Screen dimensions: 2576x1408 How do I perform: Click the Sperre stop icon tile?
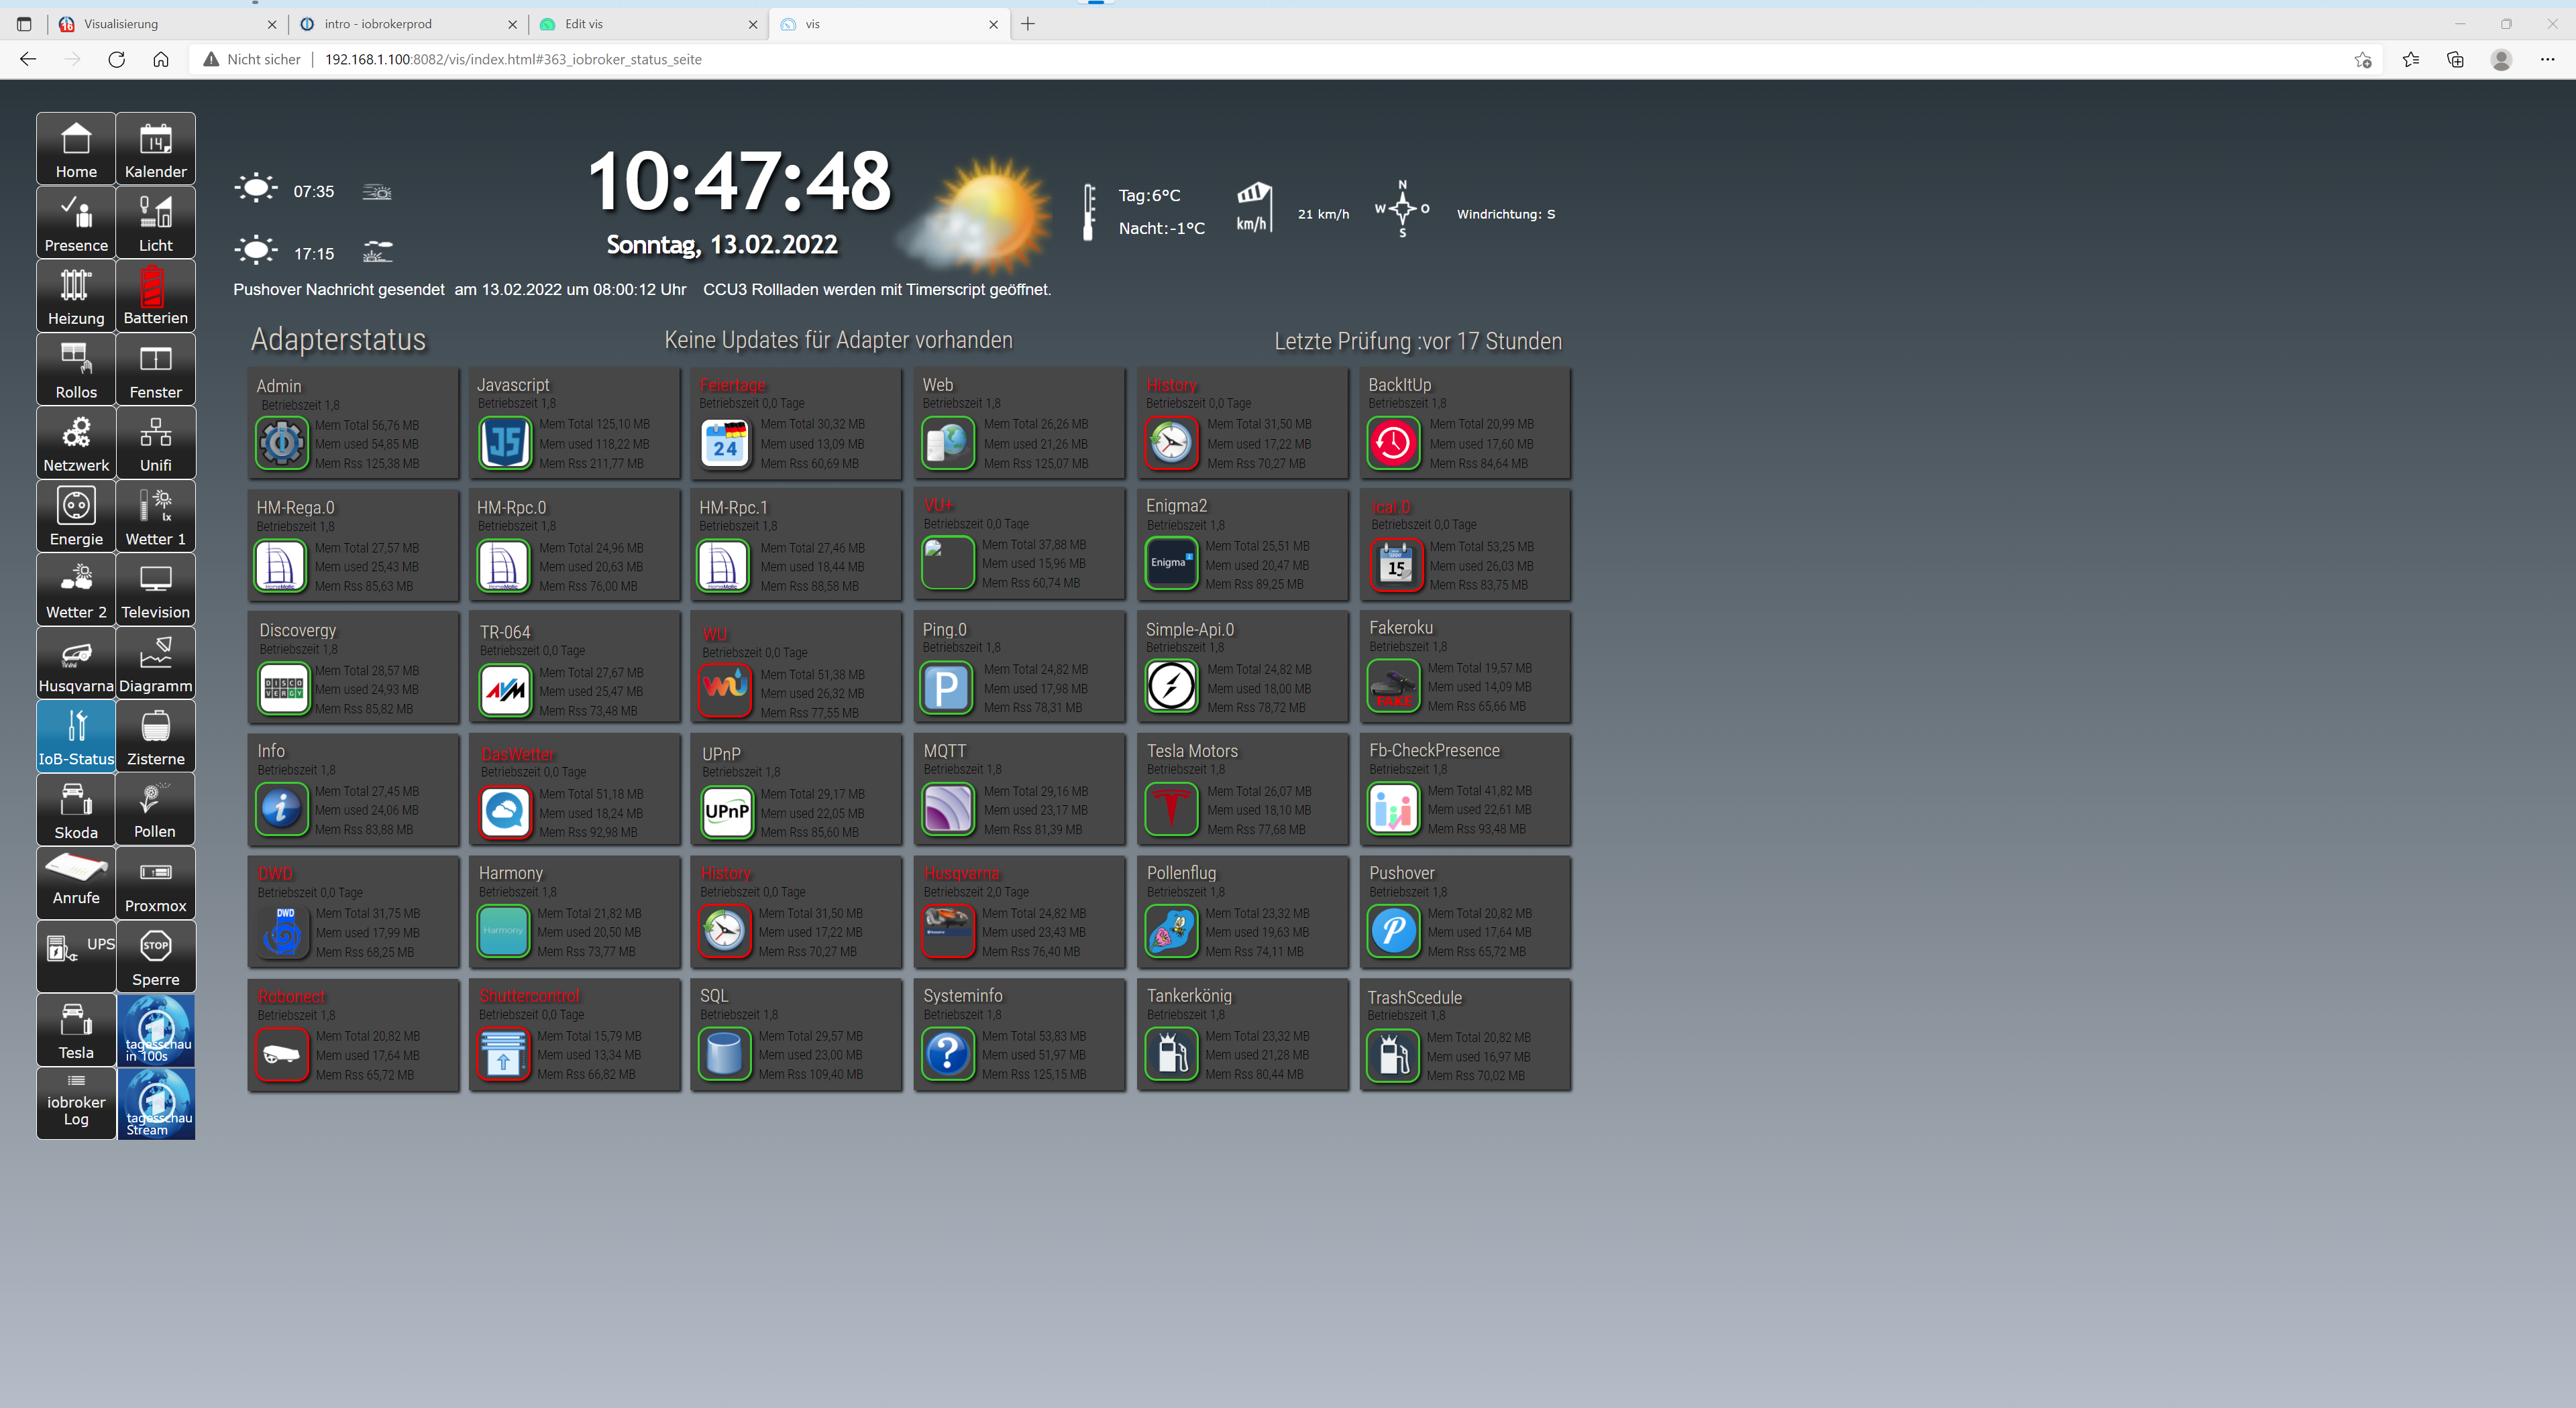tap(155, 957)
